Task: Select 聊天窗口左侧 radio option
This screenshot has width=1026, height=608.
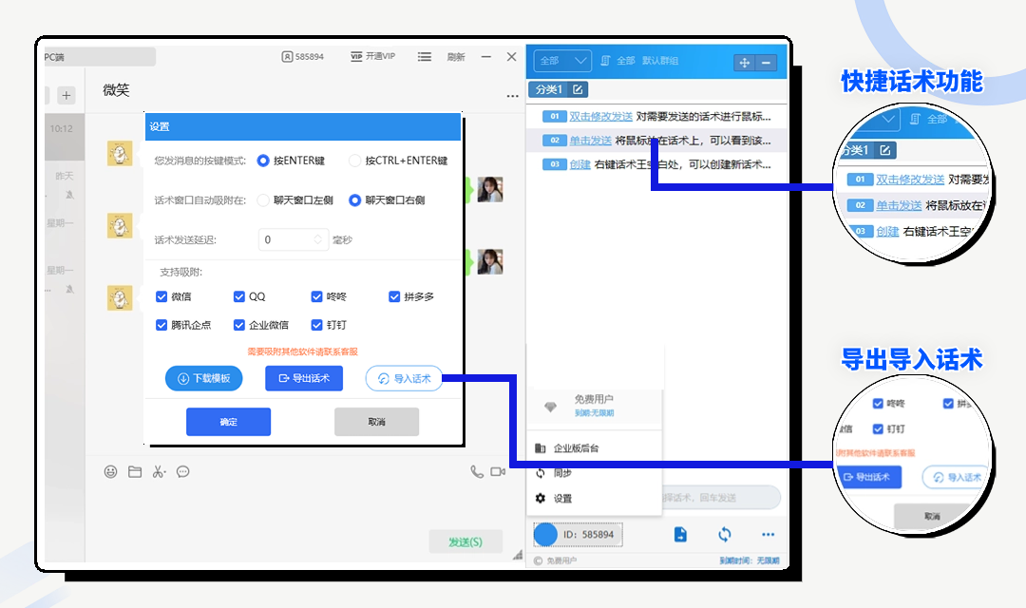Action: coord(263,200)
